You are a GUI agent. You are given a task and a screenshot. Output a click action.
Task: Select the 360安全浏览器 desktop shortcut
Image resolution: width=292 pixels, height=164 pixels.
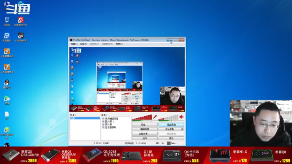point(7,133)
